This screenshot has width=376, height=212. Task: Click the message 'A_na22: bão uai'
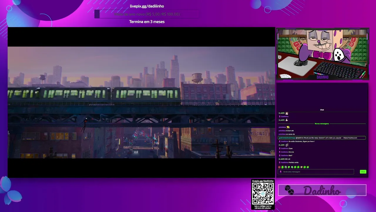click(284, 159)
